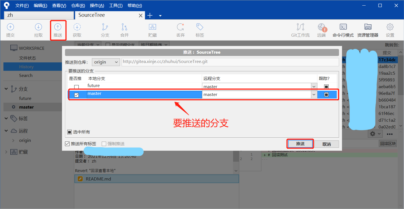Viewport: 404px width, 209px height.
Task: Click the 标签 (Tag) toolbar icon
Action: [x=200, y=27]
